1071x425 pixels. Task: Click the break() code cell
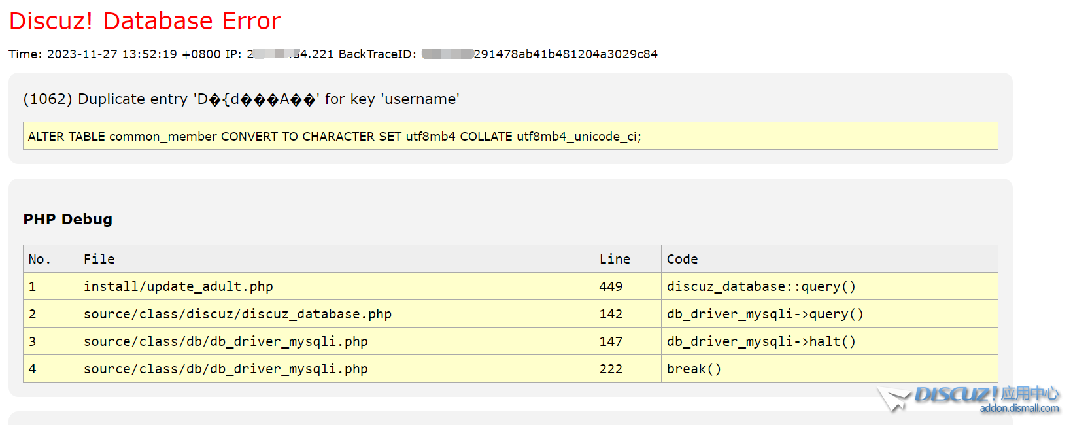tap(694, 369)
